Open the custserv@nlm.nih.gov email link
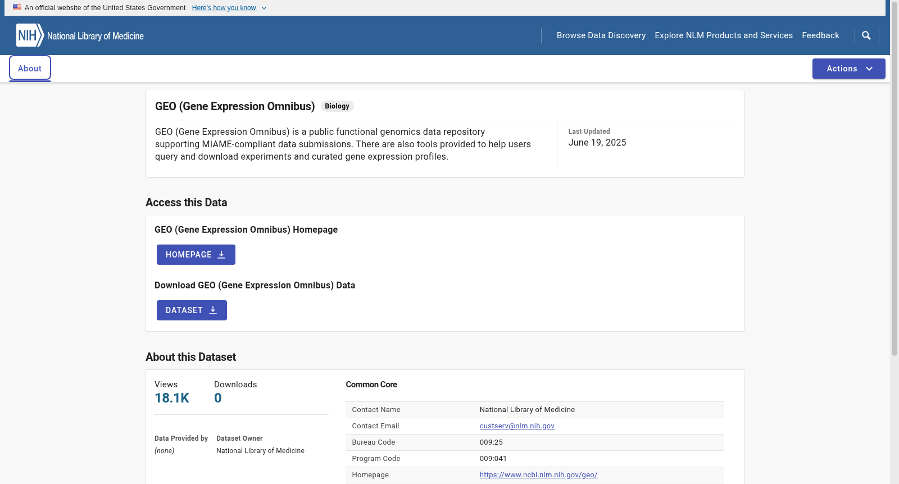 [517, 426]
